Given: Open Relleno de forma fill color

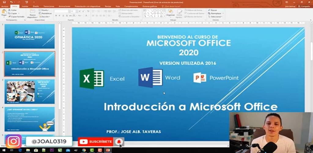Looking at the screenshot, I should click(x=194, y=10).
